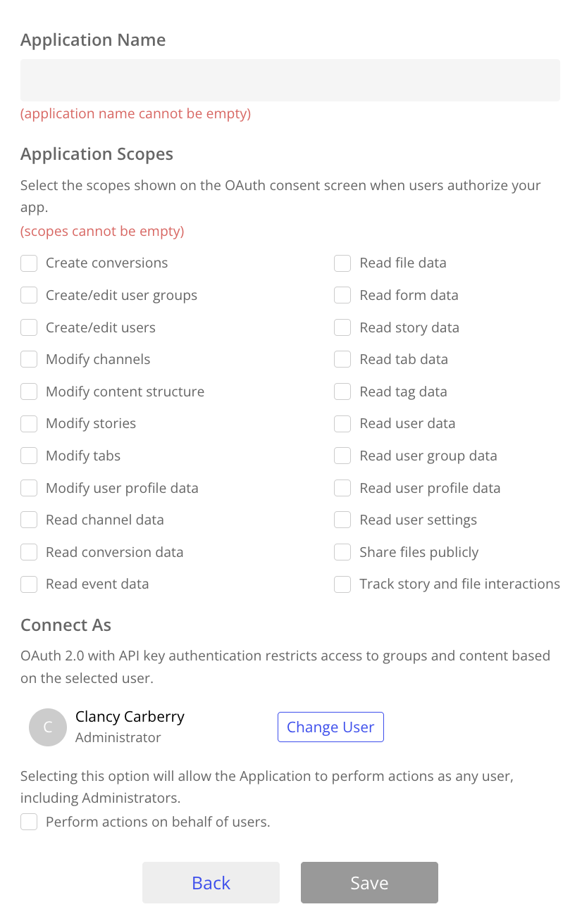Image resolution: width=582 pixels, height=921 pixels.
Task: Check Read user group data scope
Action: 342,456
